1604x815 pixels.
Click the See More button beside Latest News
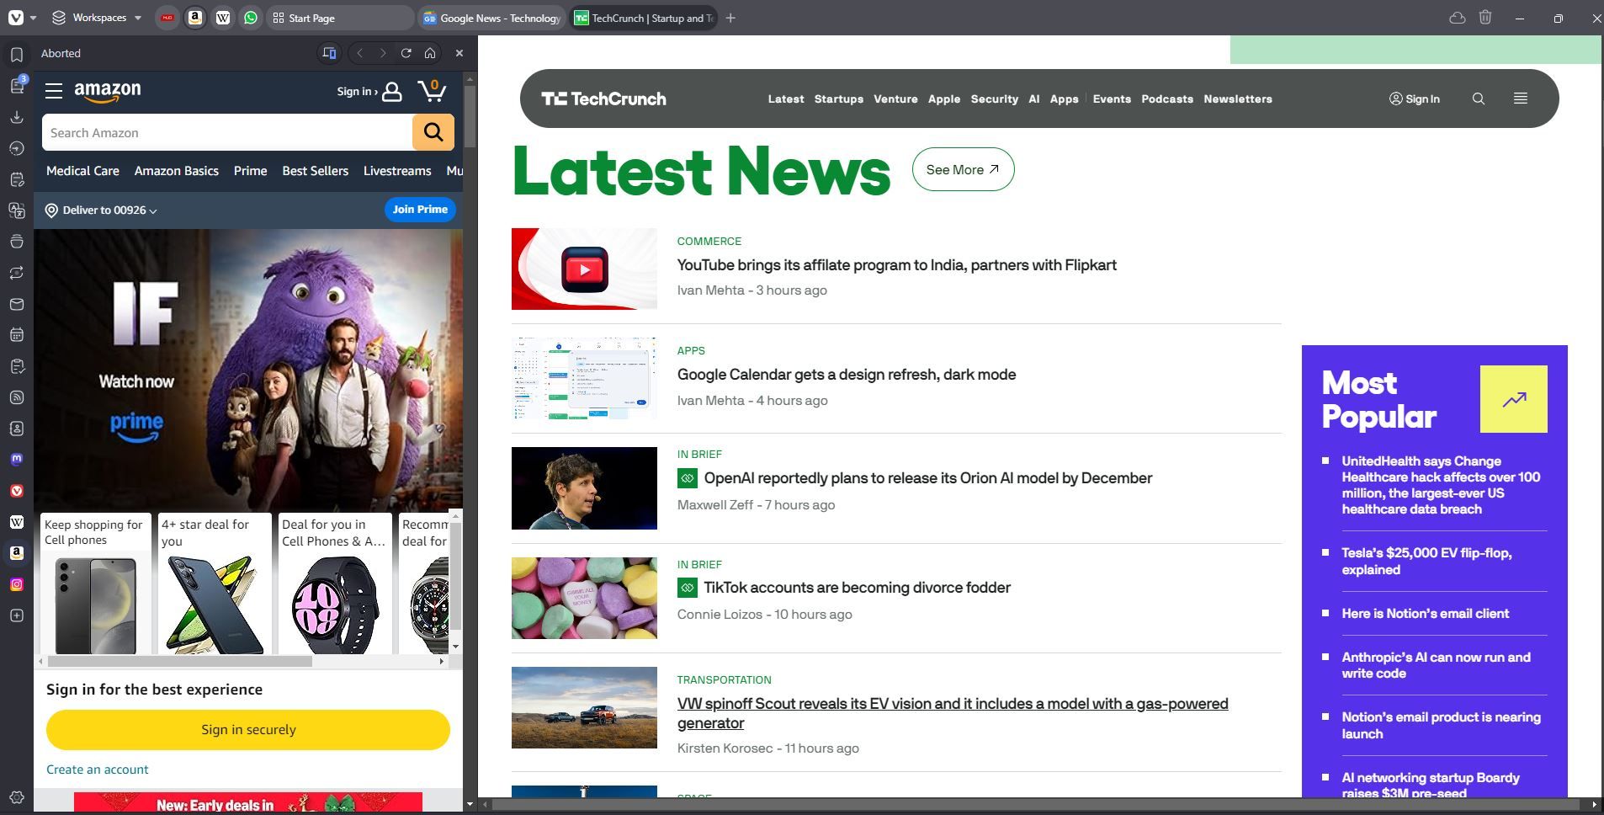pyautogui.click(x=963, y=169)
